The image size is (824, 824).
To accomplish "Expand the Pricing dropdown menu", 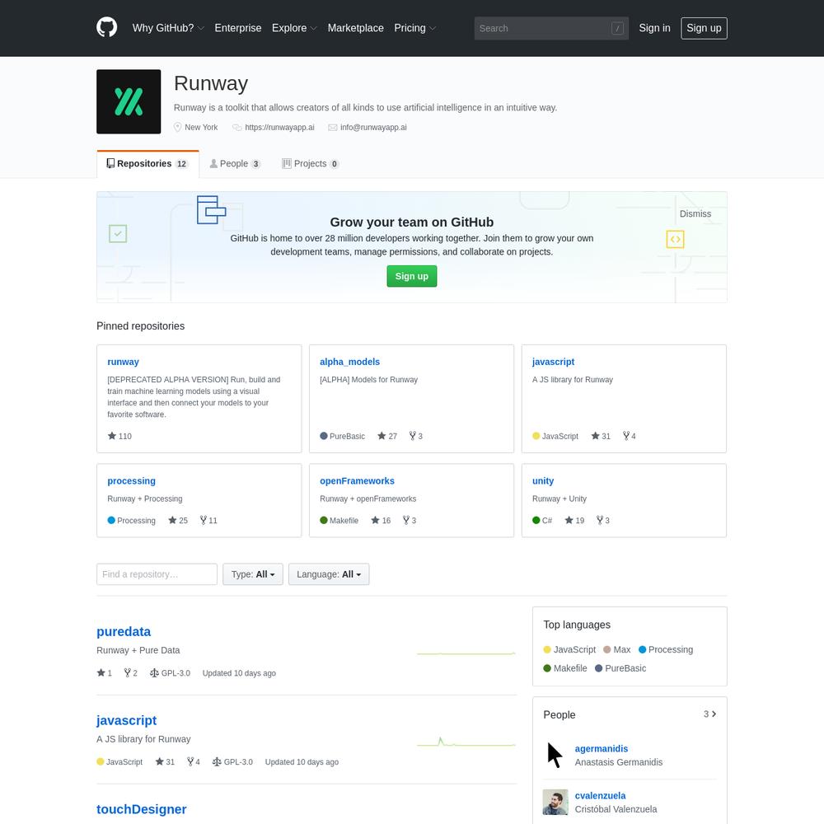I will click(x=415, y=28).
